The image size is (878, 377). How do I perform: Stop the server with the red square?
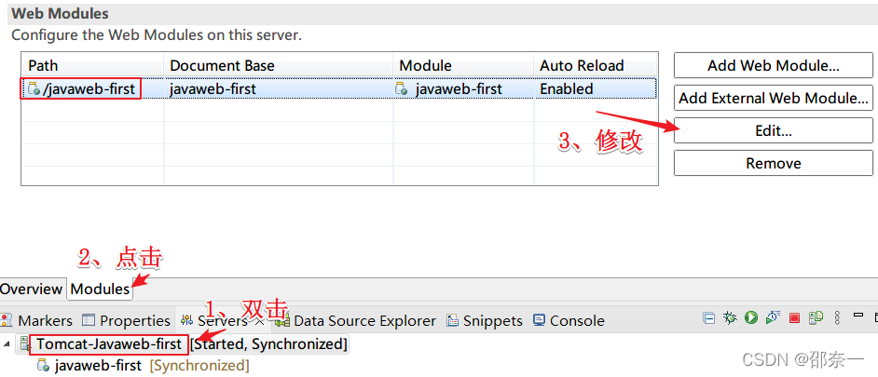tap(794, 318)
